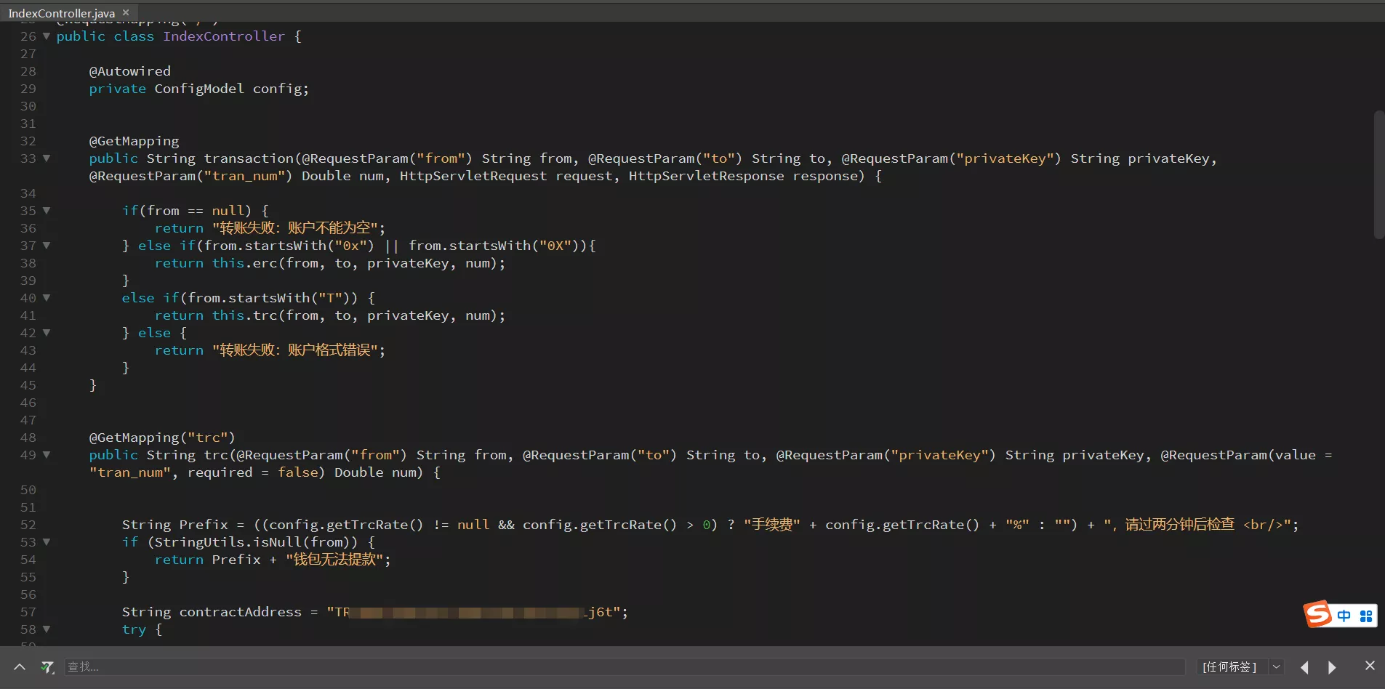Collapse the try block at line 58
1385x689 pixels.
click(46, 629)
